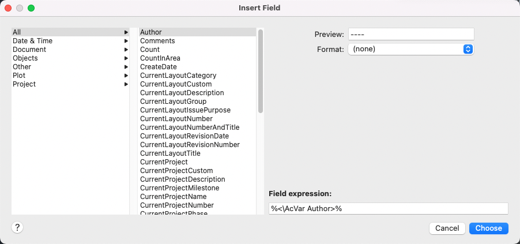
Task: Expand the Document category arrow
Action: click(x=126, y=50)
